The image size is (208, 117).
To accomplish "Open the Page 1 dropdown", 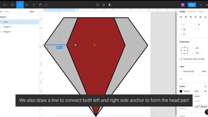I will click(x=33, y=12).
